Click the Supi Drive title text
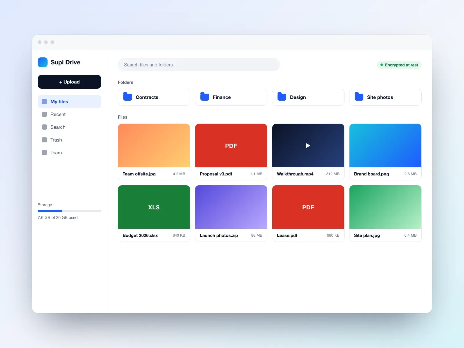The height and width of the screenshot is (348, 464). click(x=66, y=62)
